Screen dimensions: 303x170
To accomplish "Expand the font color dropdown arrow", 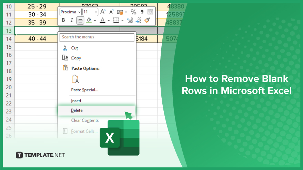I will pyautogui.click(x=109, y=20).
